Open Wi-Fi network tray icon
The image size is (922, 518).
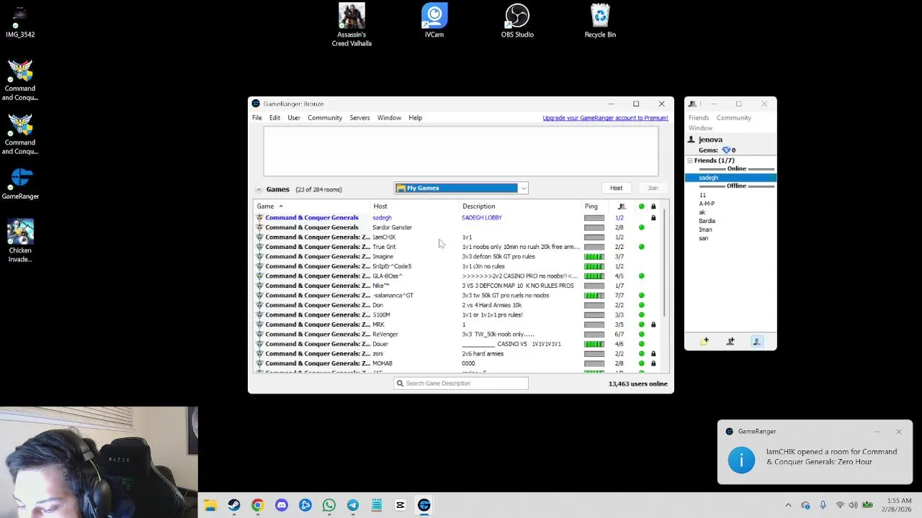tap(840, 505)
